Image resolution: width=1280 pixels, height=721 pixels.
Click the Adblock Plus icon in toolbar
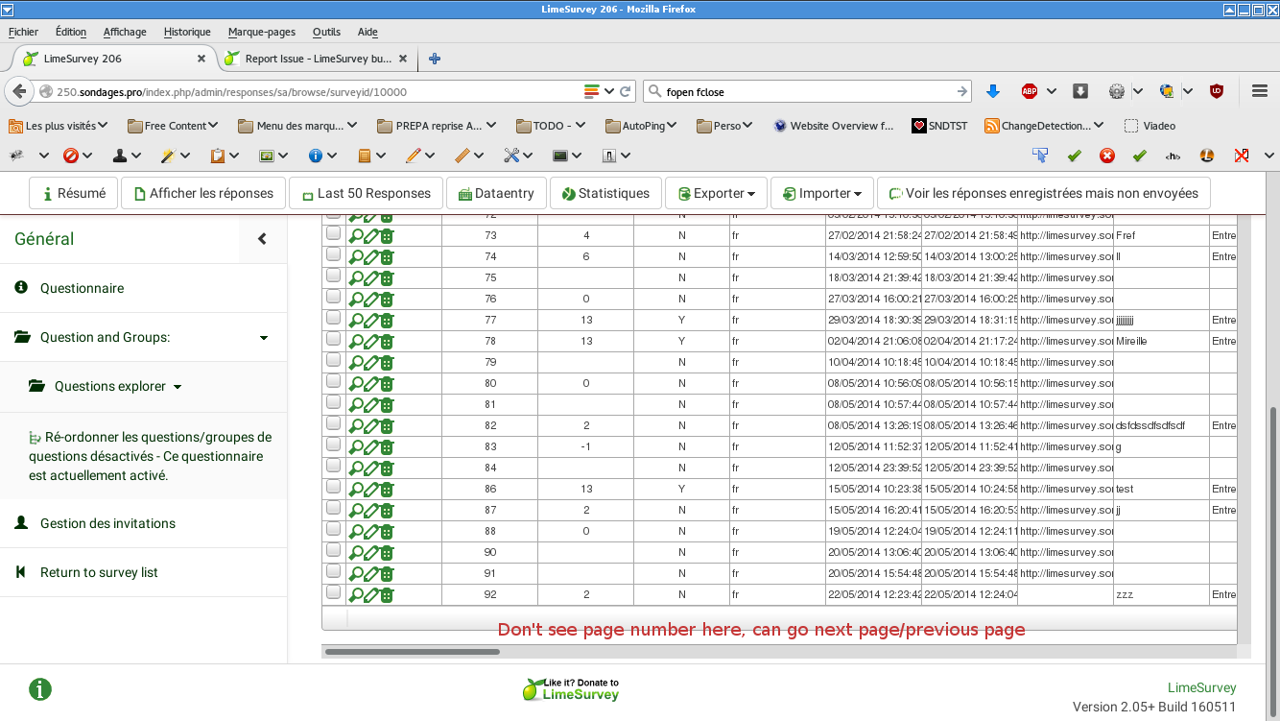(1030, 91)
